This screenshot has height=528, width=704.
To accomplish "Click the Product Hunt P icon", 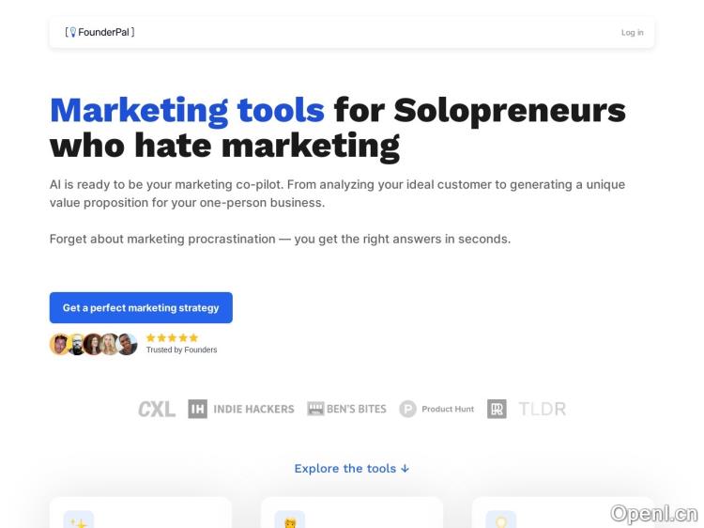I will tap(407, 409).
